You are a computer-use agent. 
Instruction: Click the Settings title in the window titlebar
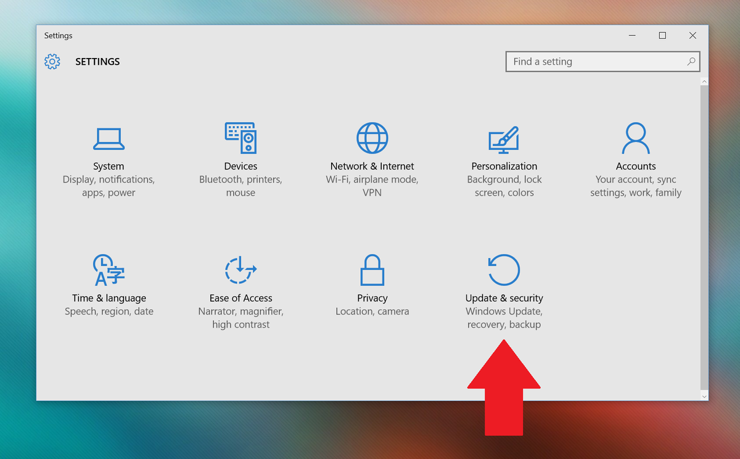58,35
